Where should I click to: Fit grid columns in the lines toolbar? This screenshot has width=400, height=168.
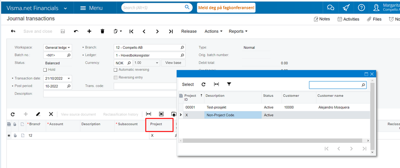(148, 114)
